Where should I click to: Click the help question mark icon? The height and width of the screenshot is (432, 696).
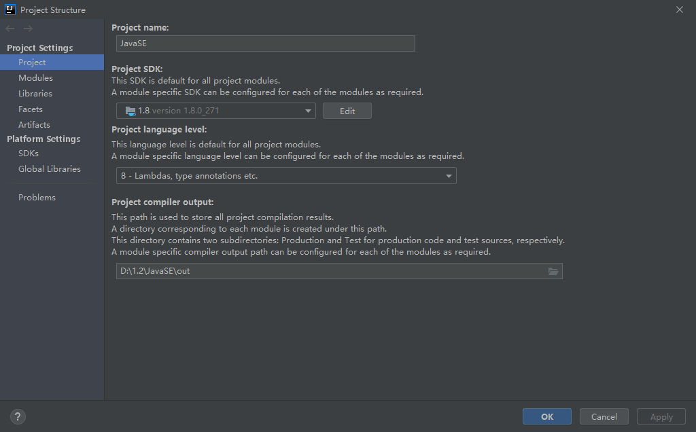click(x=18, y=417)
